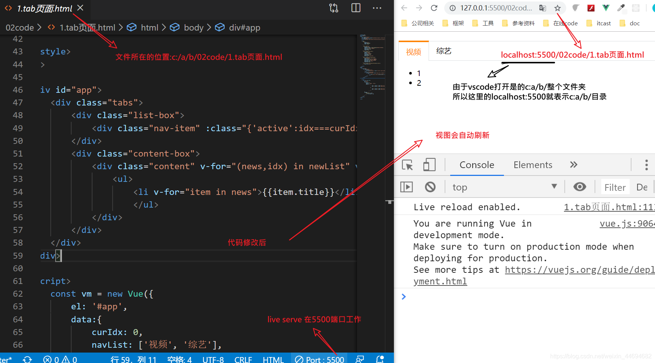This screenshot has height=363, width=655.
Task: Open the Console panel tab
Action: (477, 165)
